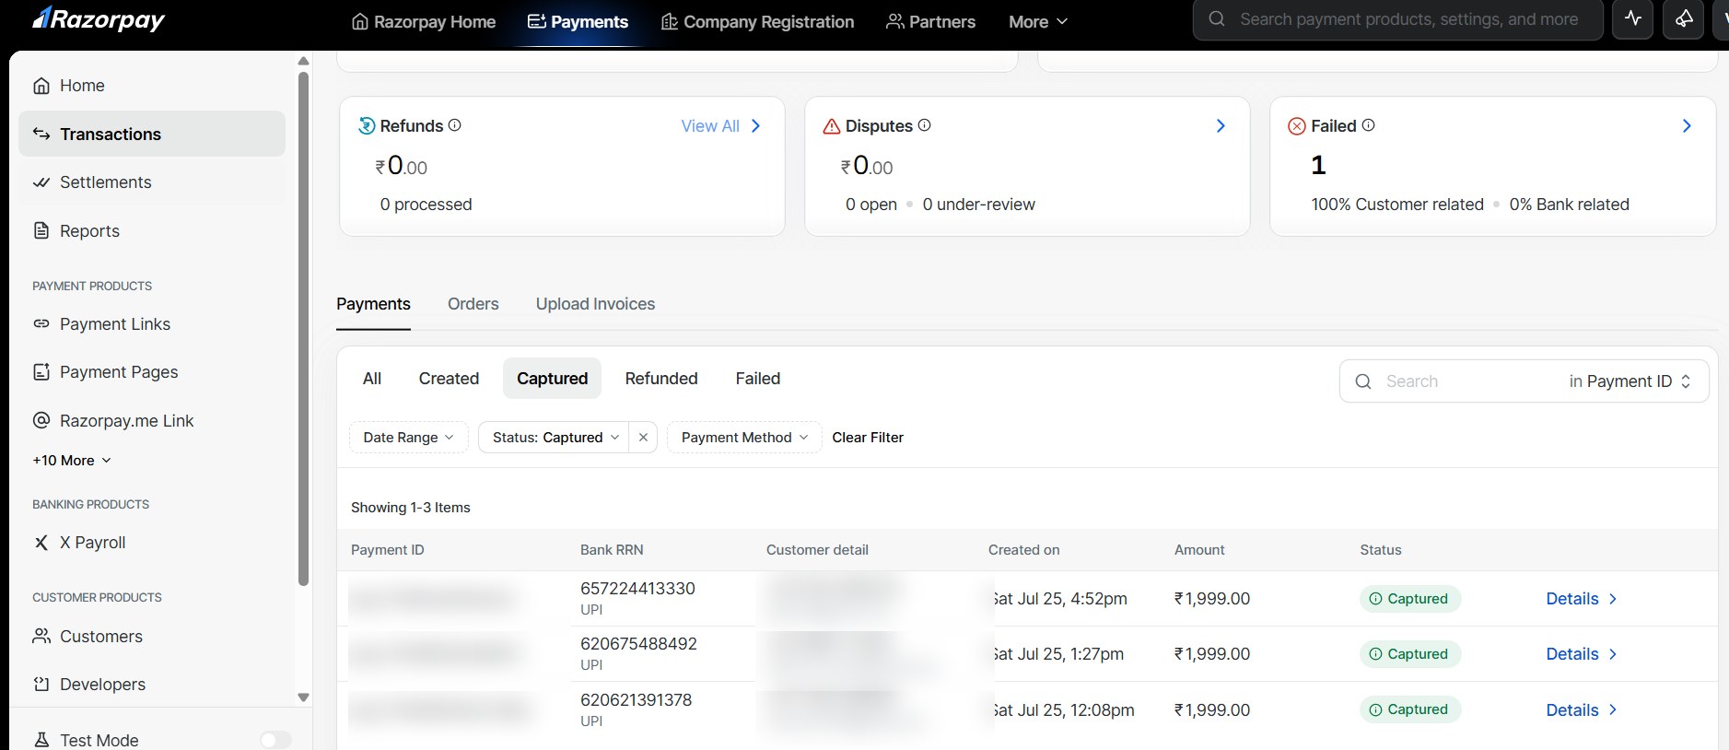Image resolution: width=1729 pixels, height=750 pixels.
Task: Expand +10 More payment products
Action: 72,461
